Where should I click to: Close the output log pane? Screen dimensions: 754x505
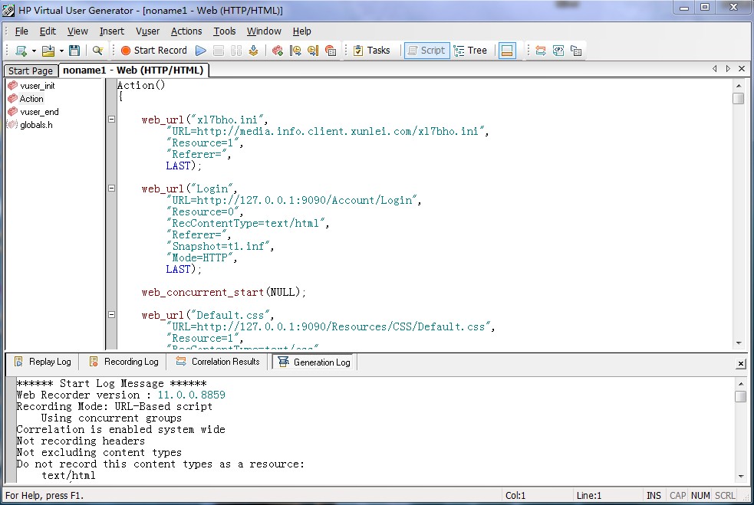click(x=741, y=364)
